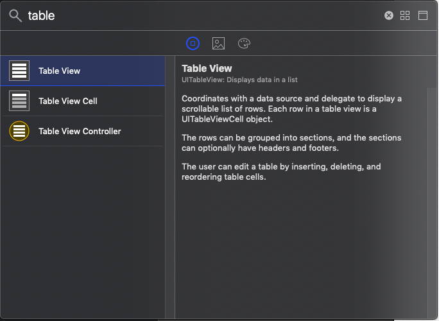
Task: Click the "user can edit a table" paragraph
Action: [x=281, y=171]
